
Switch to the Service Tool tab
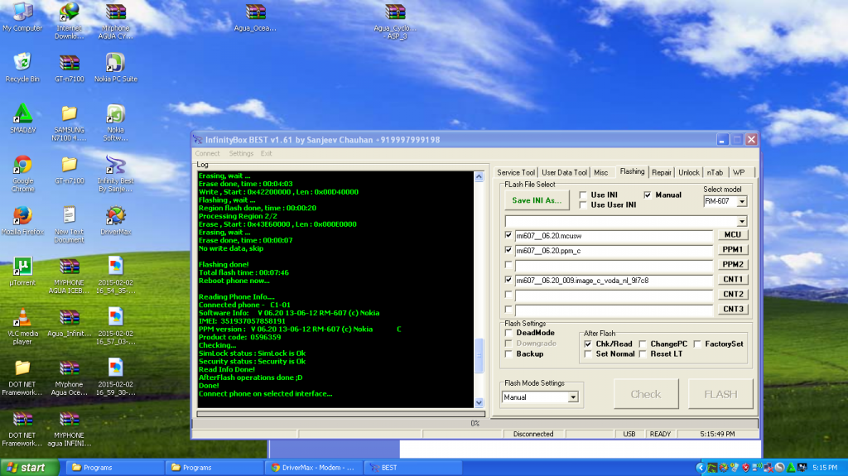[515, 172]
